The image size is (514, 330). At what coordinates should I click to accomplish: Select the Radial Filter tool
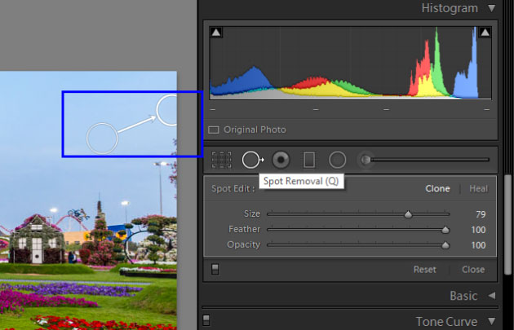(x=337, y=160)
